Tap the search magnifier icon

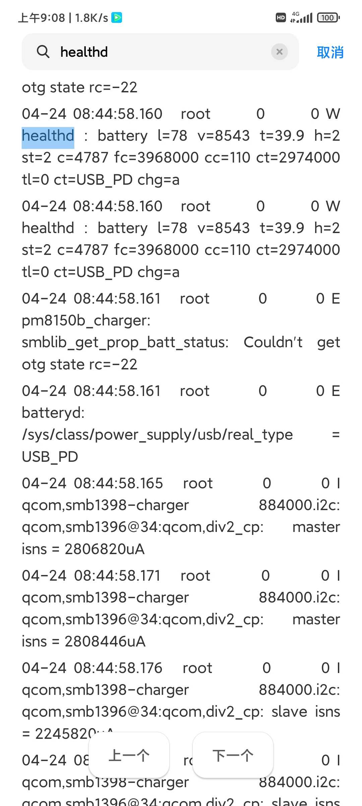(43, 52)
